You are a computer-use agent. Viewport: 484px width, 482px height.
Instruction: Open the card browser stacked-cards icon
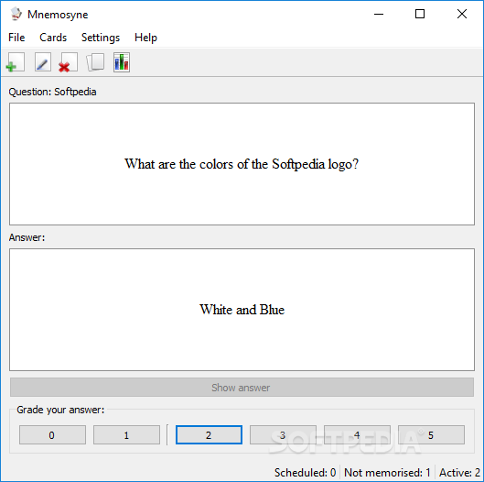95,62
